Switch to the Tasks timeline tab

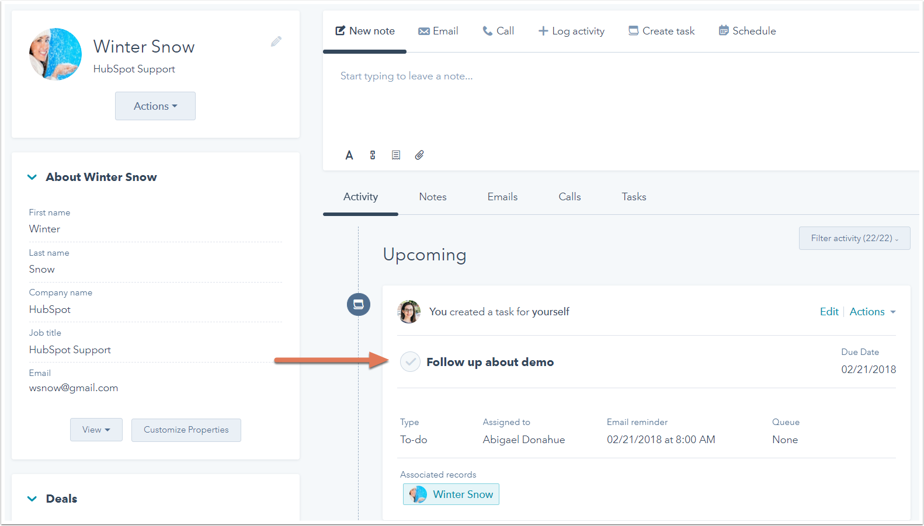[x=634, y=197]
